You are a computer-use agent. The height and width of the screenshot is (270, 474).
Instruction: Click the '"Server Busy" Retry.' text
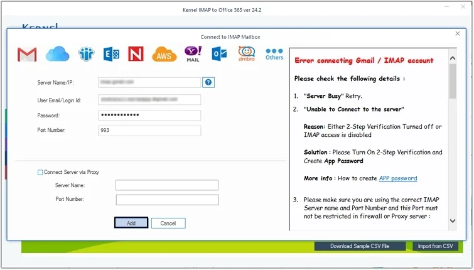pyautogui.click(x=333, y=96)
